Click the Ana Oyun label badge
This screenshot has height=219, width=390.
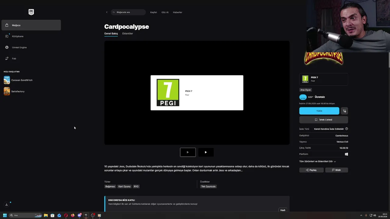pos(306,90)
